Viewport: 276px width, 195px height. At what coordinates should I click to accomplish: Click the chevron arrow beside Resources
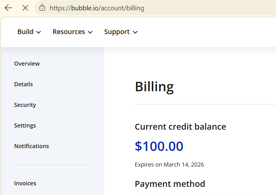90,32
